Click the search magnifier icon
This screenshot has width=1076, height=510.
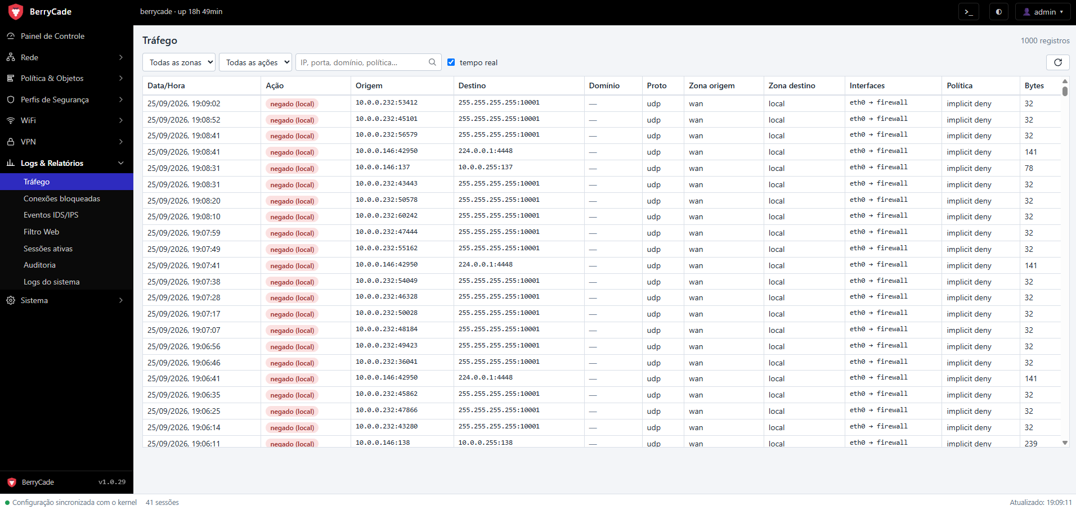coord(432,62)
